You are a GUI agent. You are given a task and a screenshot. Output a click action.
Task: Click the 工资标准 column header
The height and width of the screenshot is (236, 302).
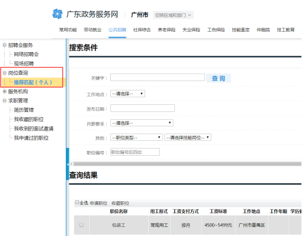coord(218,211)
